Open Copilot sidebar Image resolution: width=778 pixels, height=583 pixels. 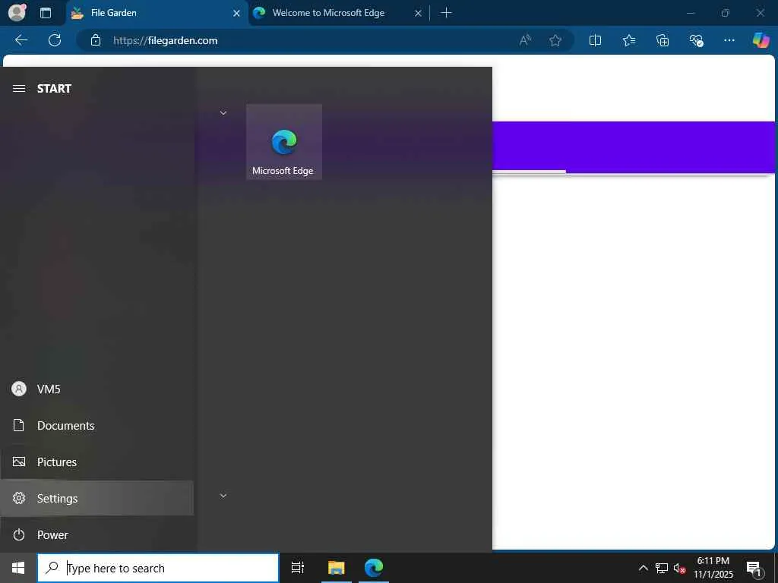pyautogui.click(x=761, y=40)
